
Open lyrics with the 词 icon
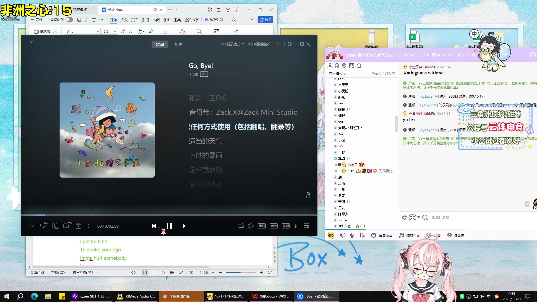(296, 226)
